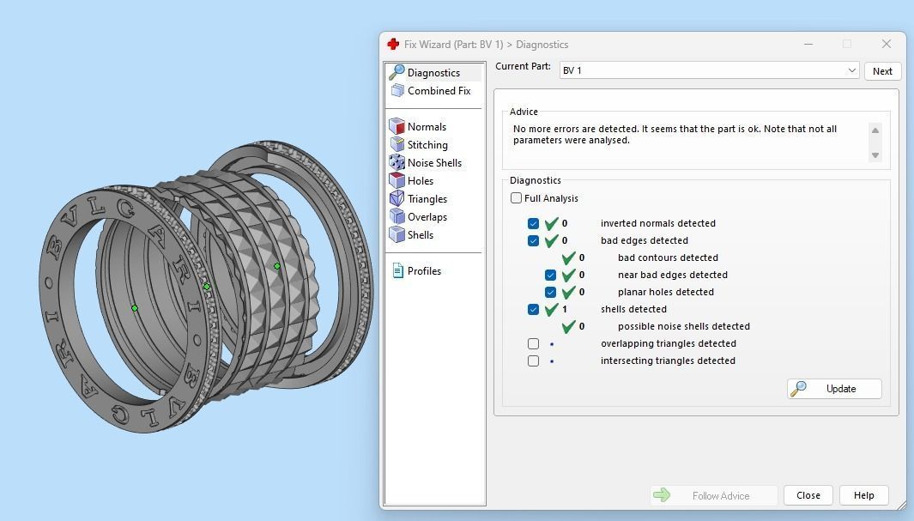Enable intersecting triangles detection checkbox
The image size is (914, 521).
533,360
